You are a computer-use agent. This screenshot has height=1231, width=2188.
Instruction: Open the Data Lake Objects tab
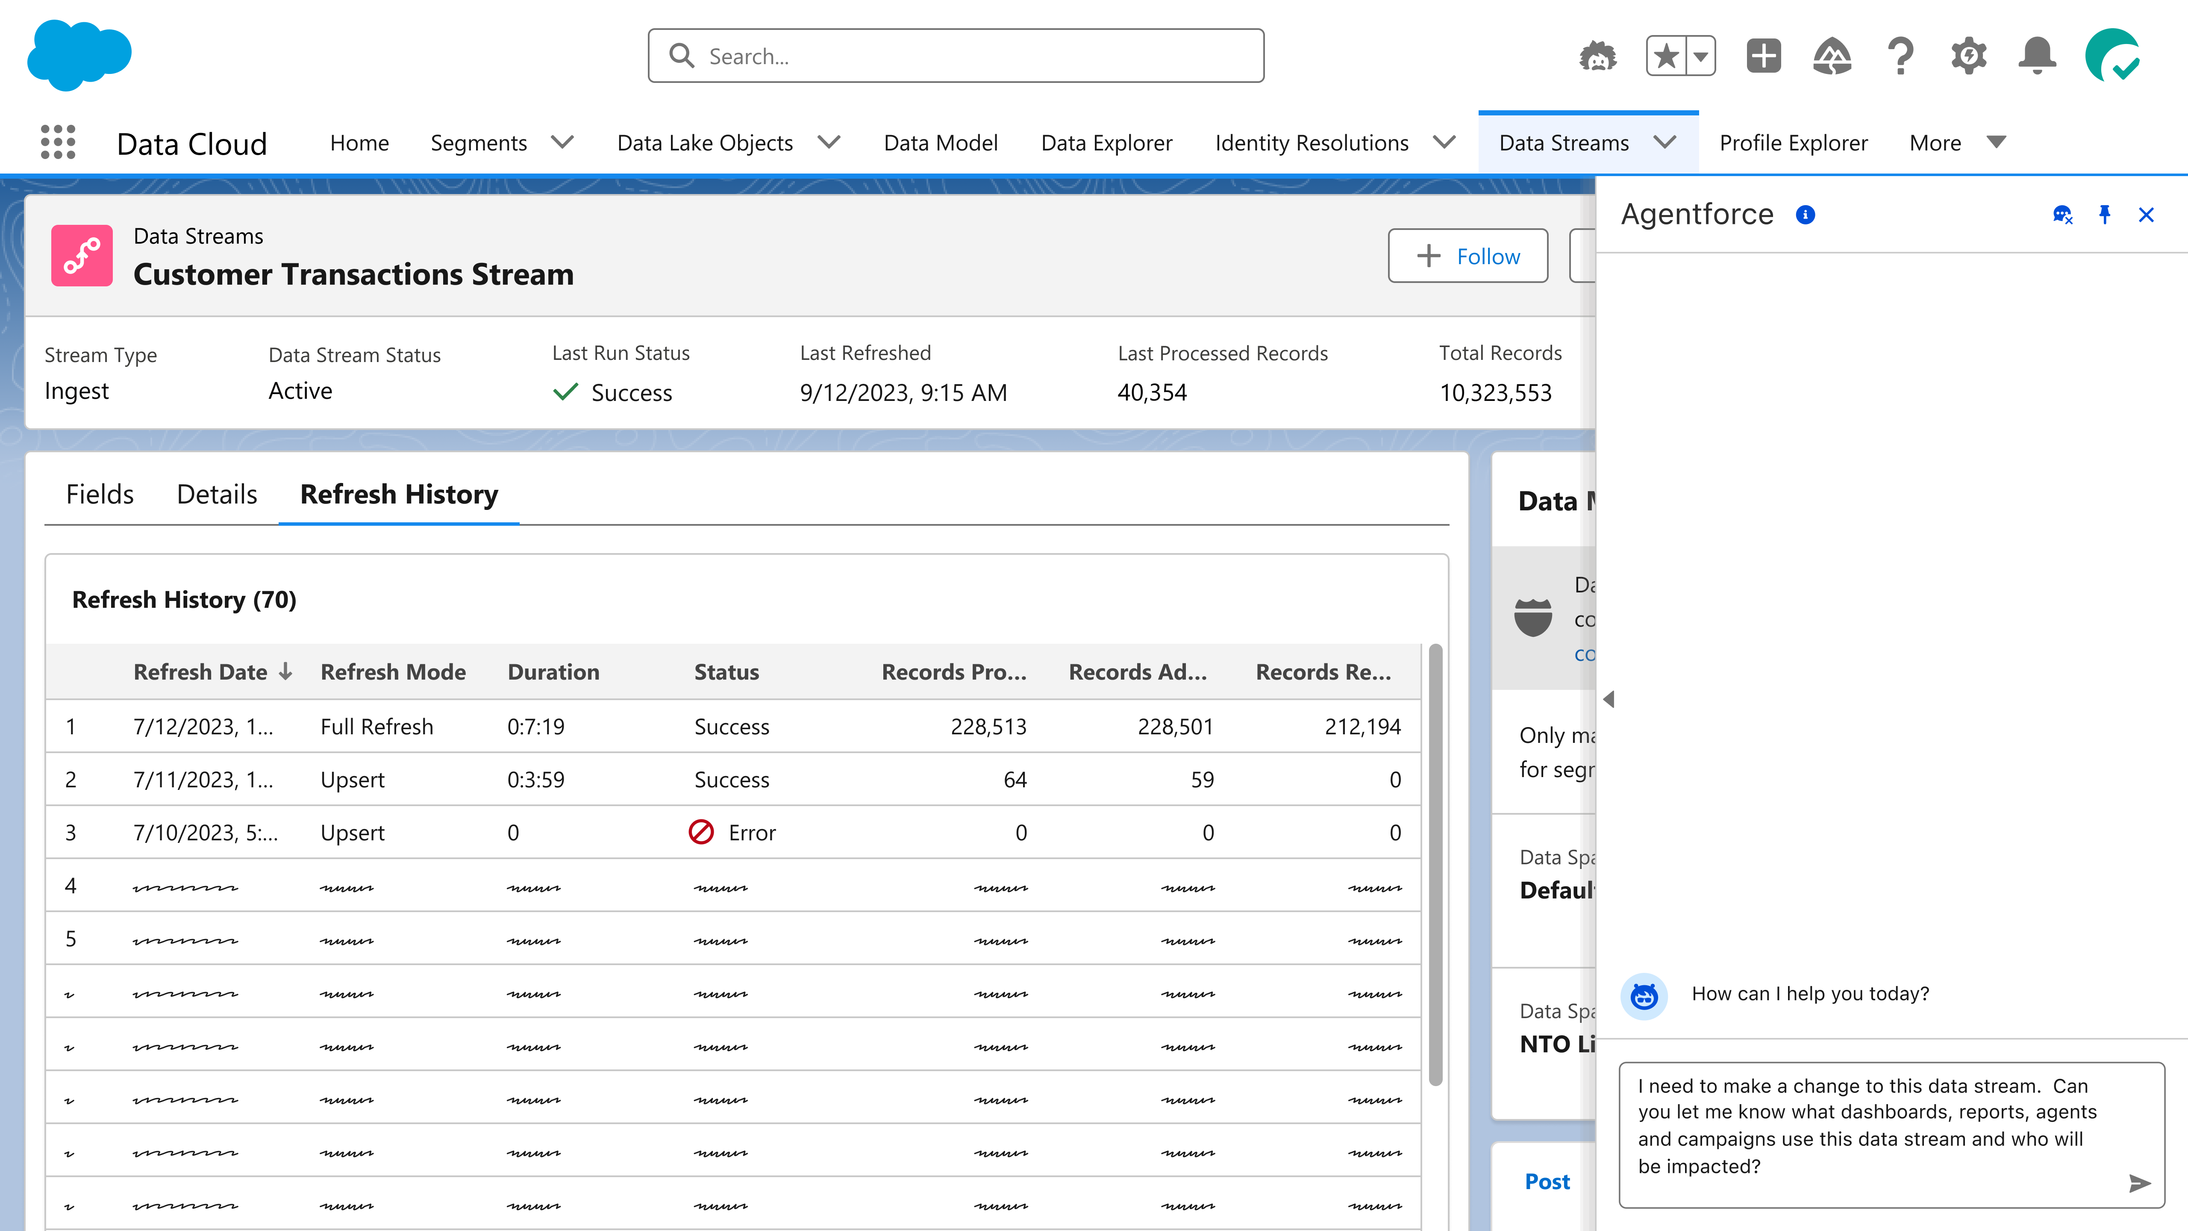pyautogui.click(x=705, y=143)
